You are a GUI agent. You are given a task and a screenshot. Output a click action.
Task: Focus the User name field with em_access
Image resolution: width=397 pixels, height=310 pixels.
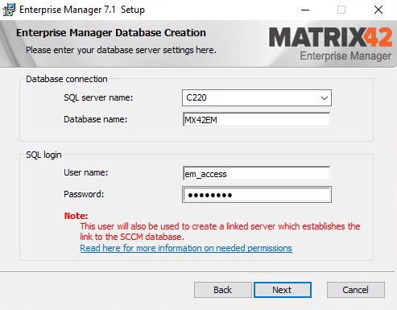(256, 174)
